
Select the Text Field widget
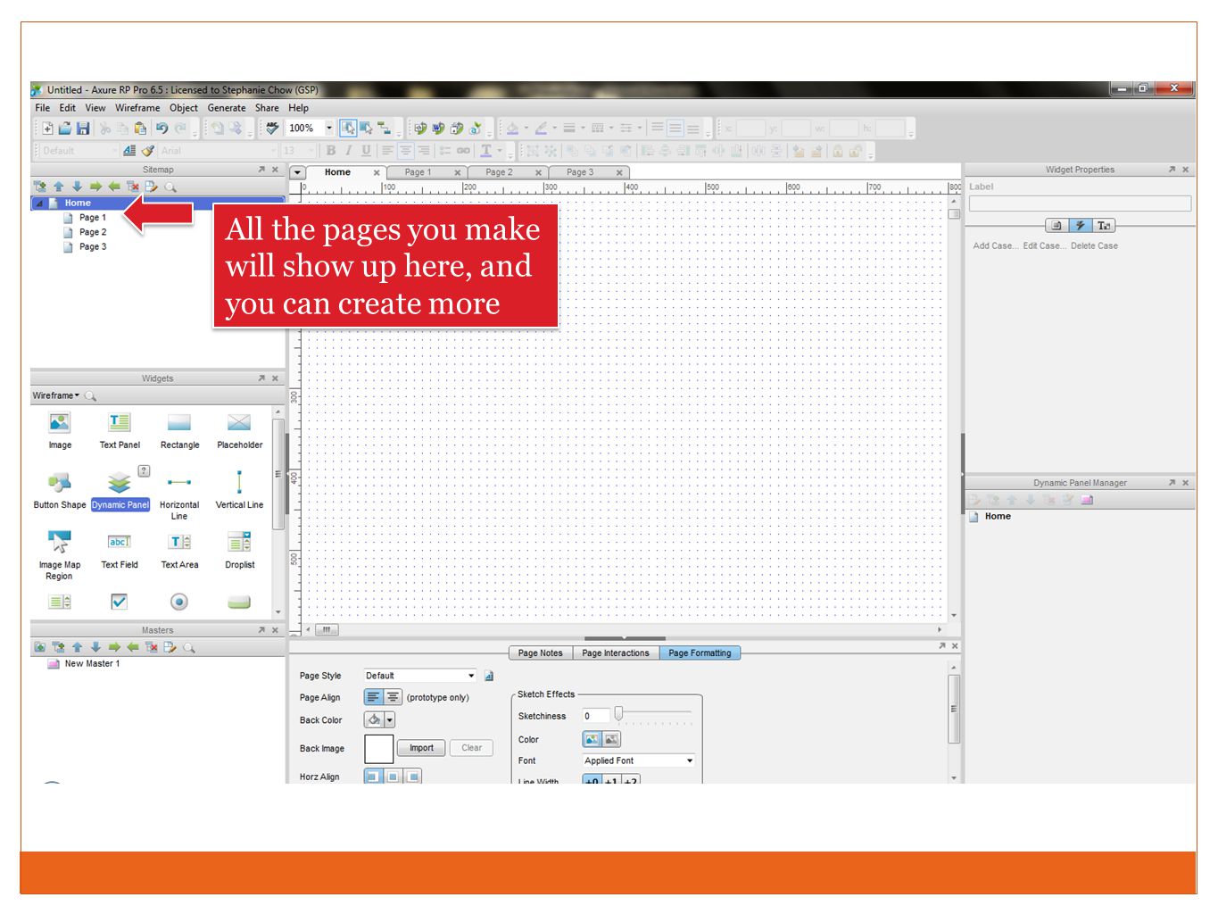pos(120,551)
